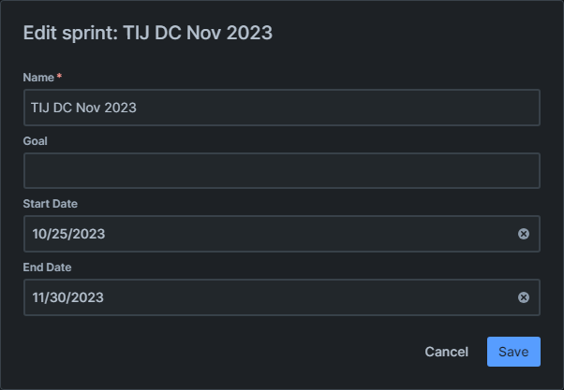Select the month '11' in the End Date value
The height and width of the screenshot is (390, 564).
point(37,297)
